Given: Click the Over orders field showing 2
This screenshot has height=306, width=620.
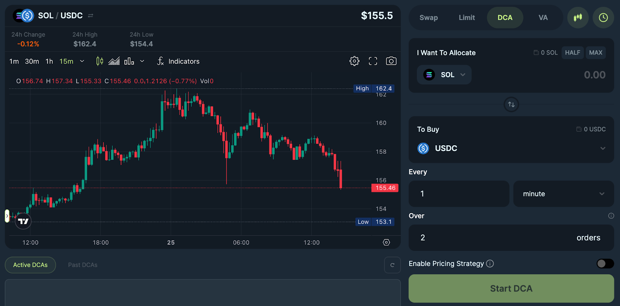Looking at the screenshot, I should (511, 238).
